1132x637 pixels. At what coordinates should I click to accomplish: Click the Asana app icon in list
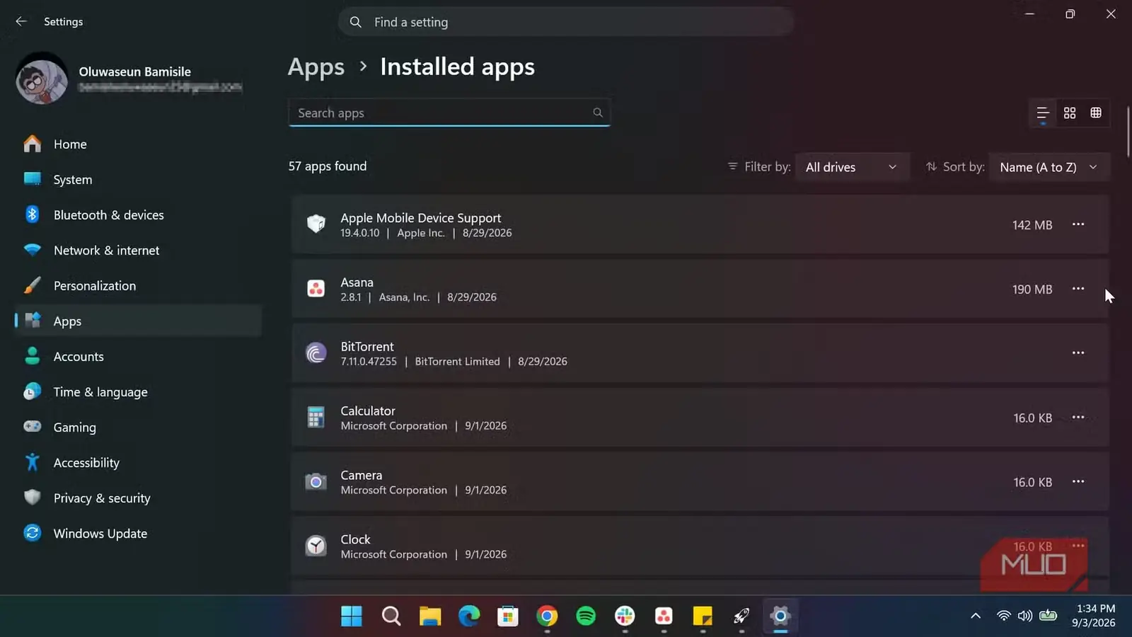pyautogui.click(x=316, y=289)
